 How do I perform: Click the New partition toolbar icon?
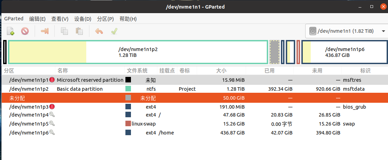point(10,31)
